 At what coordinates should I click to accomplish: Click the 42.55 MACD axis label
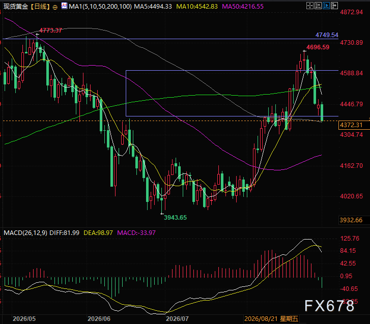pos(348,263)
